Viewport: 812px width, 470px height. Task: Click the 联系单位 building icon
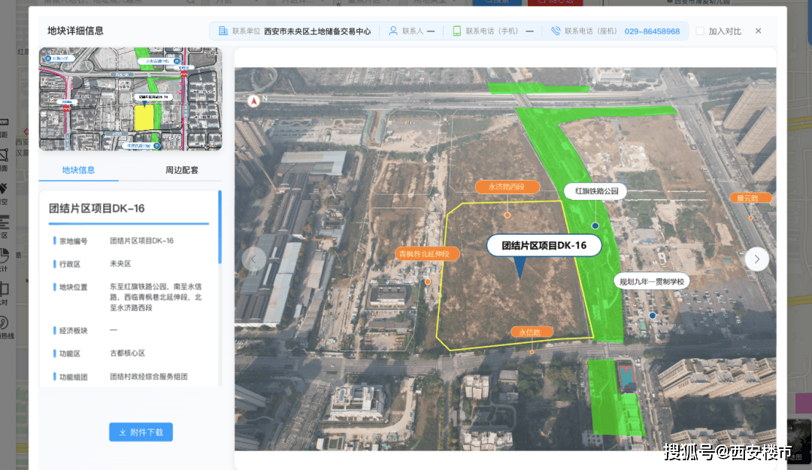[223, 31]
